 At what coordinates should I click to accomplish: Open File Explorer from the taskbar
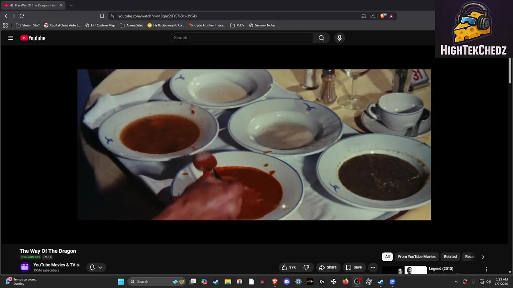click(228, 282)
